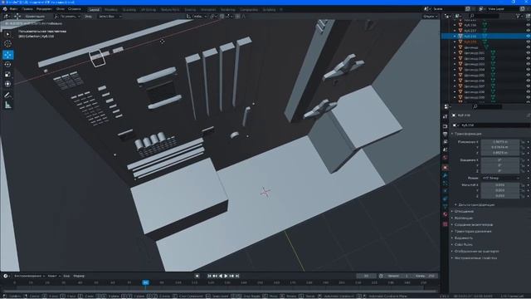Select the Select Box tool in the left toolbar
The height and width of the screenshot is (299, 531).
(x=7, y=34)
